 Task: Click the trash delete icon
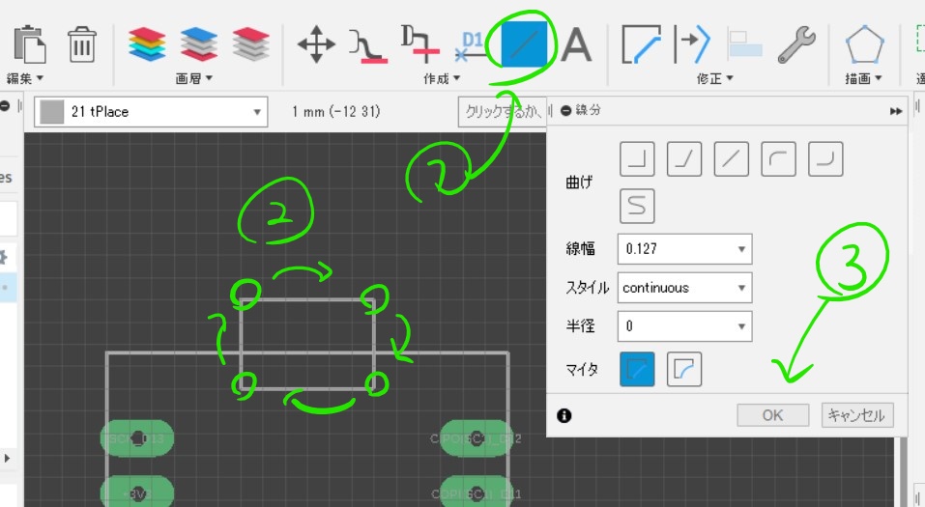[82, 44]
